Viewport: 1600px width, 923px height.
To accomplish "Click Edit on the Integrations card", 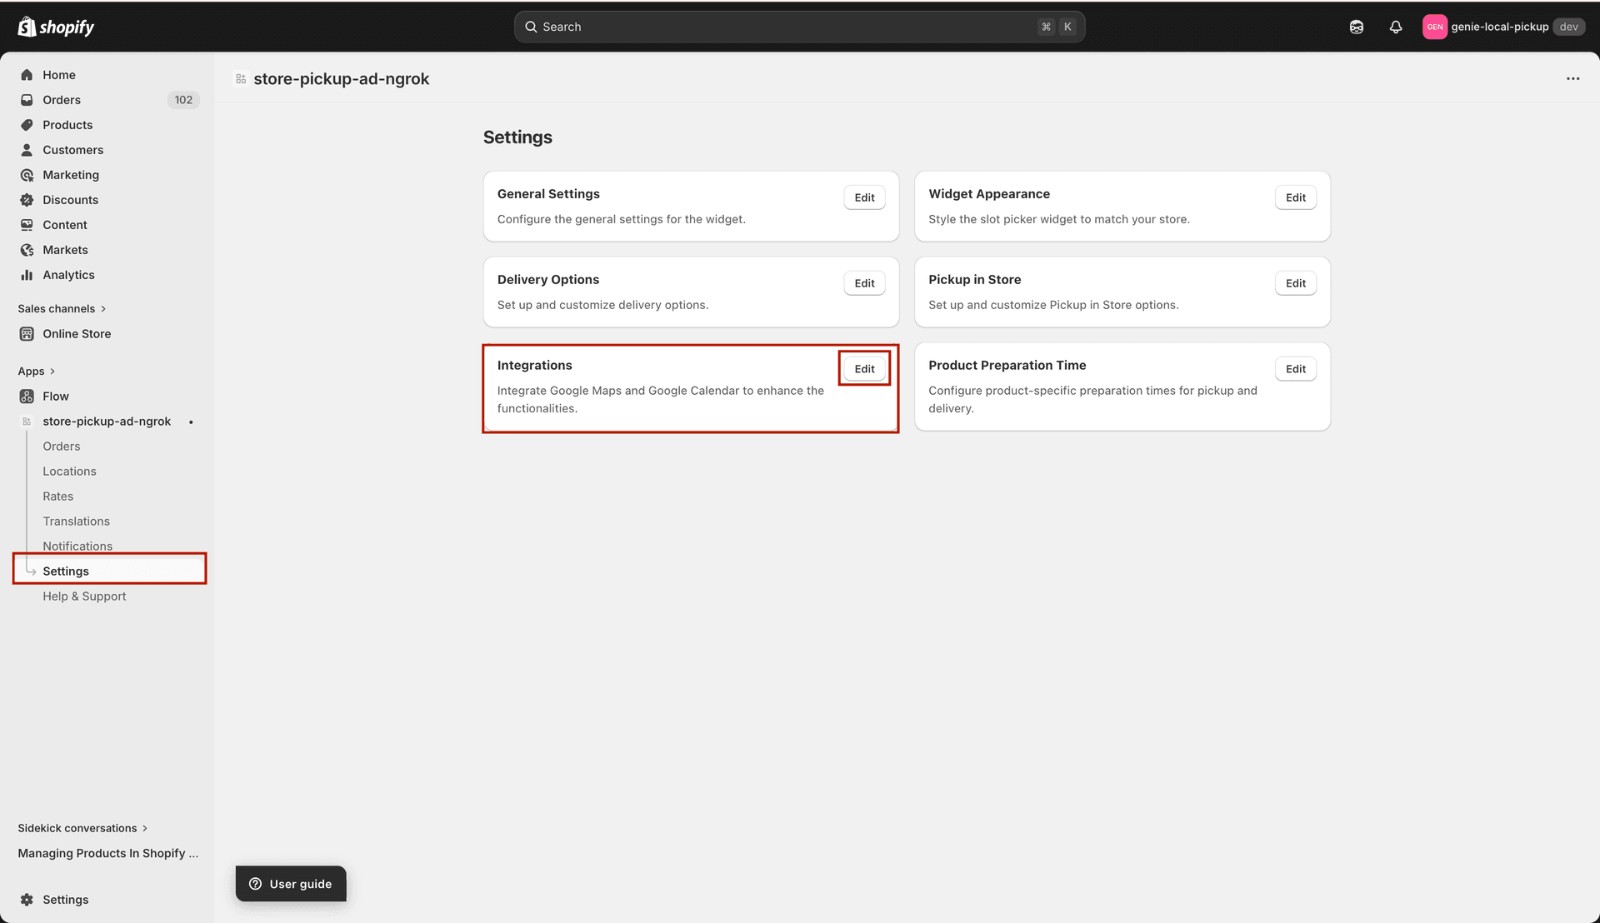I will (864, 367).
